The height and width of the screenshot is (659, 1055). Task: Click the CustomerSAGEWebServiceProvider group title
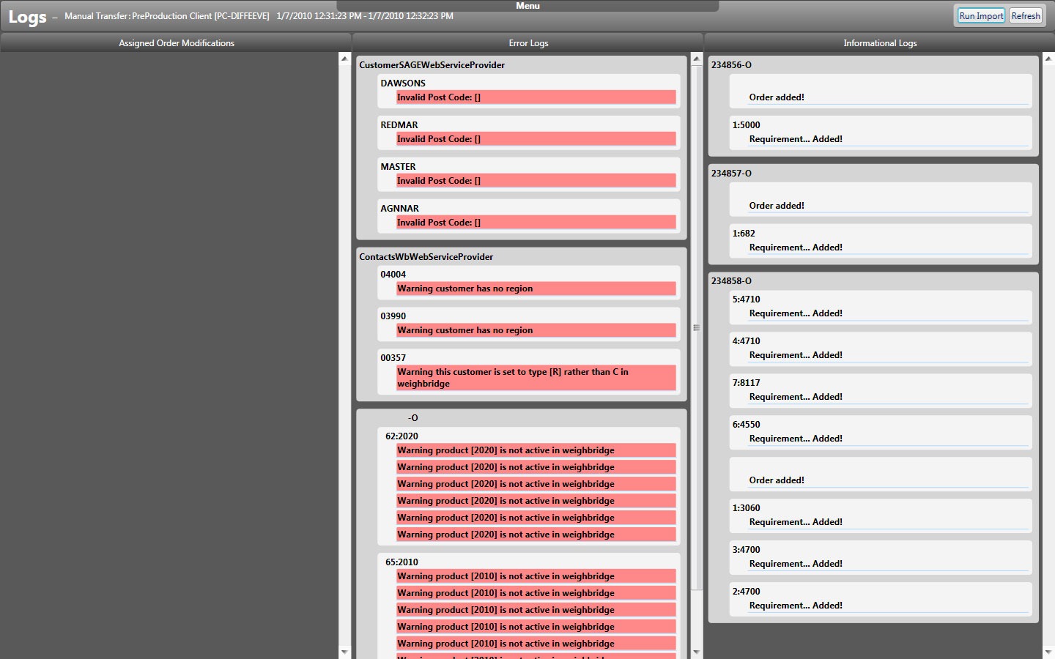point(432,65)
